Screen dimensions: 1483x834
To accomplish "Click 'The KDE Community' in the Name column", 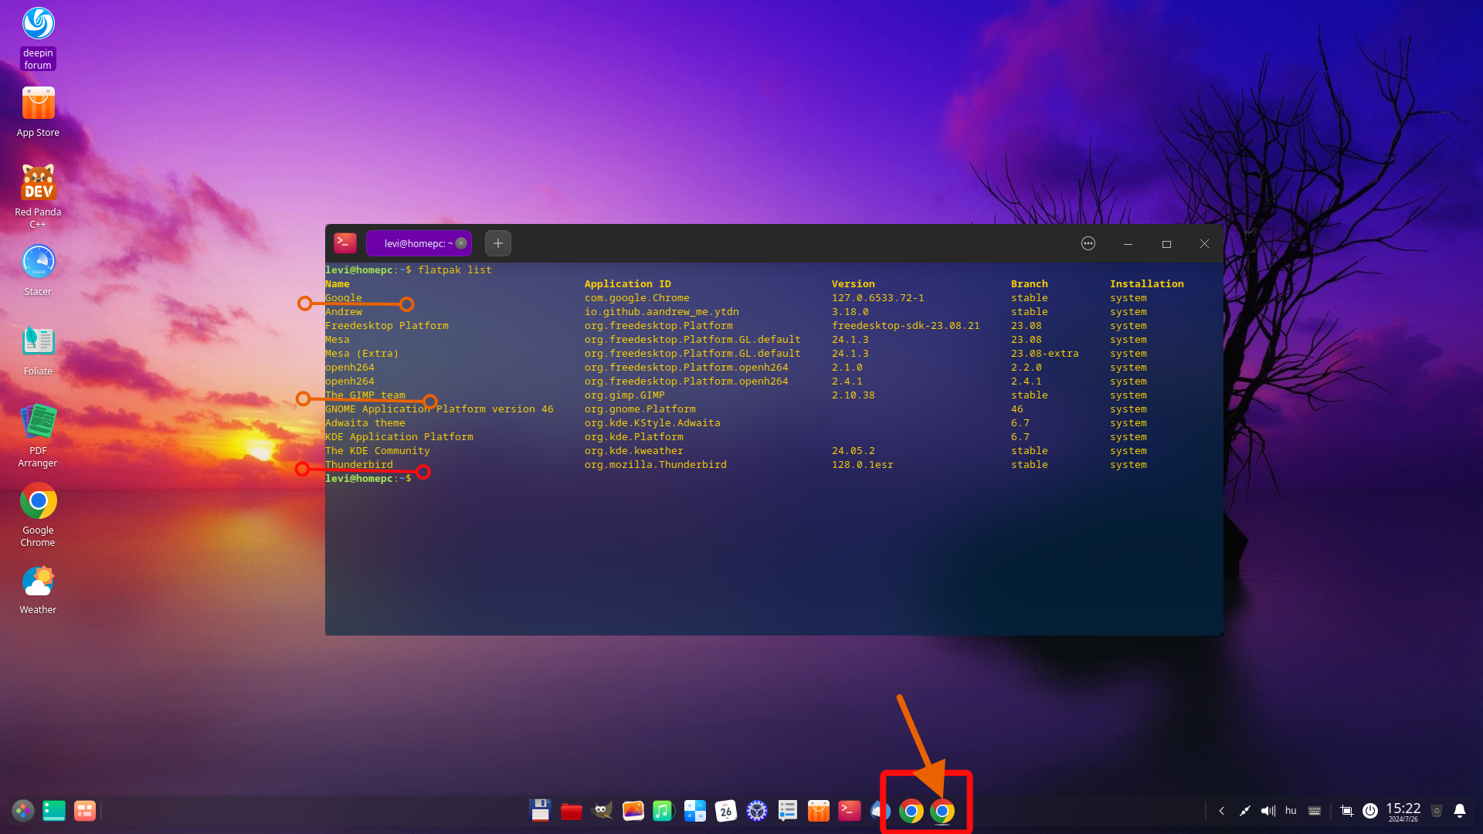I will click(378, 451).
